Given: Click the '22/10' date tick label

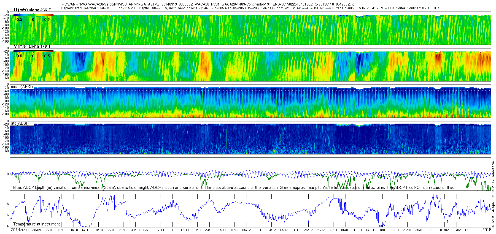Looking at the screenshot, I should (x=111, y=230).
